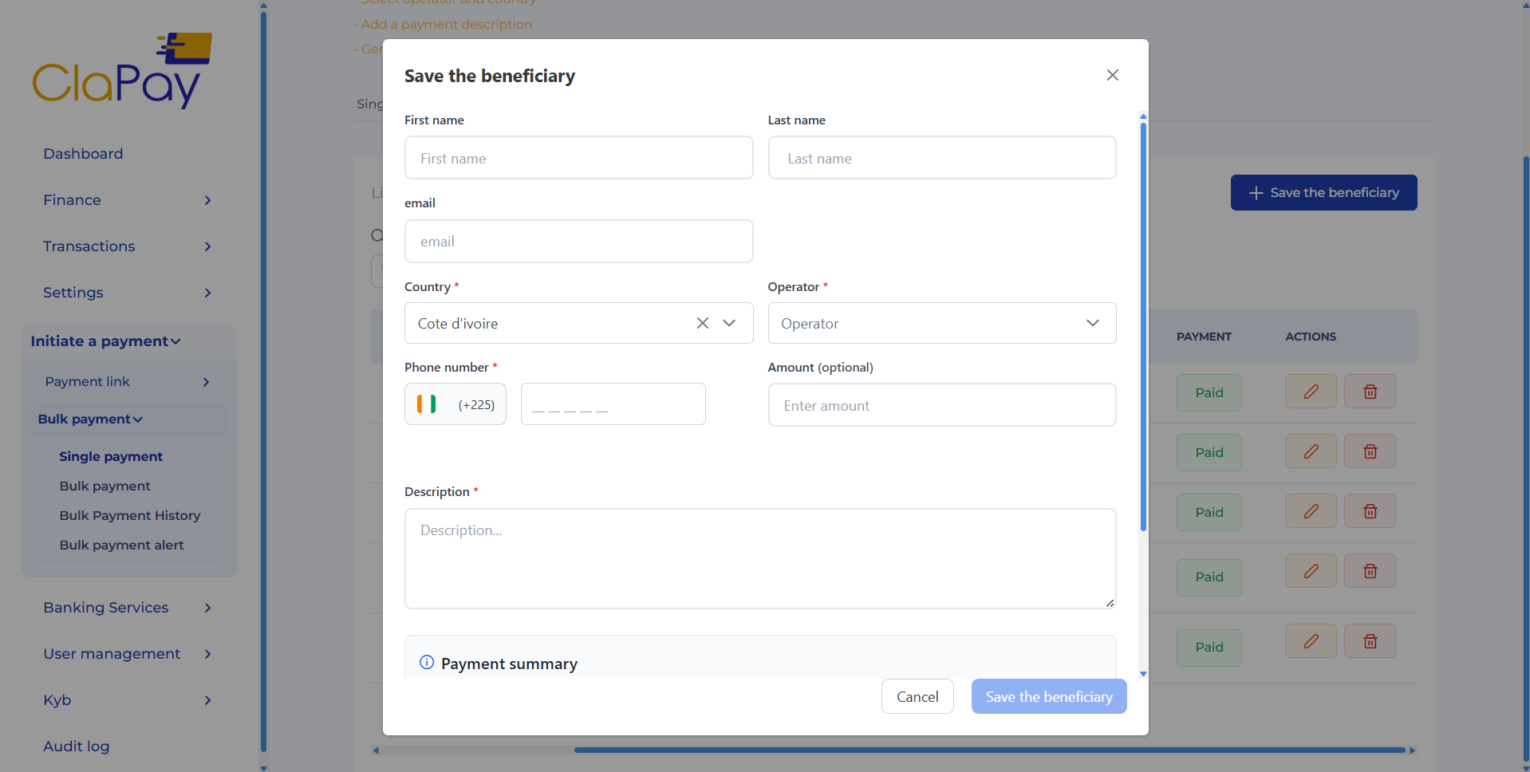Click the Cancel button
The height and width of the screenshot is (772, 1530).
917,696
